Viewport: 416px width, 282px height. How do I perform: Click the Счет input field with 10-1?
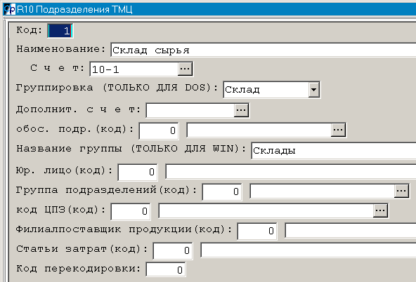pyautogui.click(x=134, y=69)
